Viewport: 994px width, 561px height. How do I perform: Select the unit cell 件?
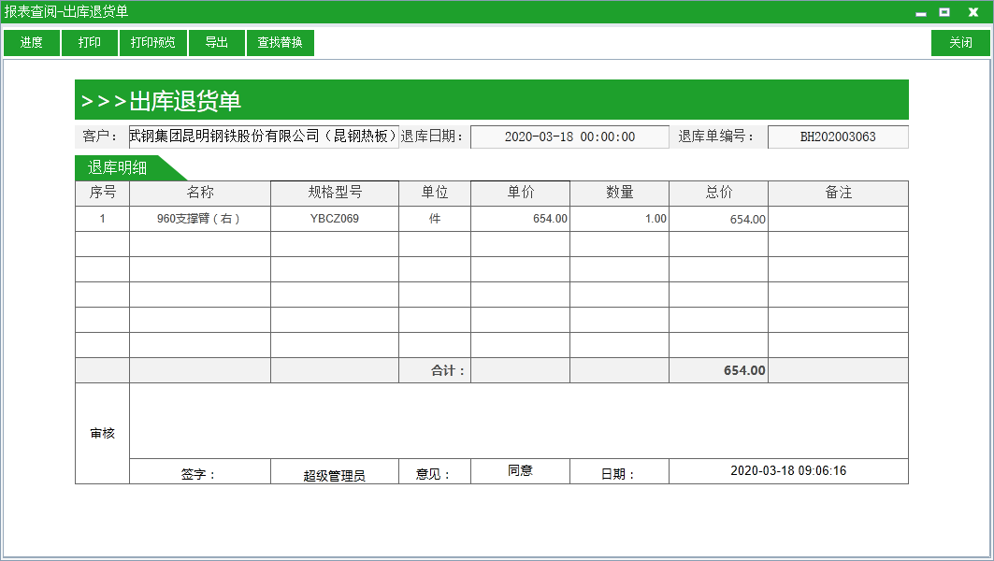pos(434,219)
